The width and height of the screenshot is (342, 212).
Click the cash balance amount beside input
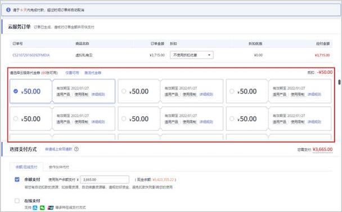tap(163, 180)
